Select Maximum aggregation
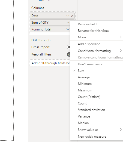This screenshot has height=142, width=123. [x=97, y=90]
